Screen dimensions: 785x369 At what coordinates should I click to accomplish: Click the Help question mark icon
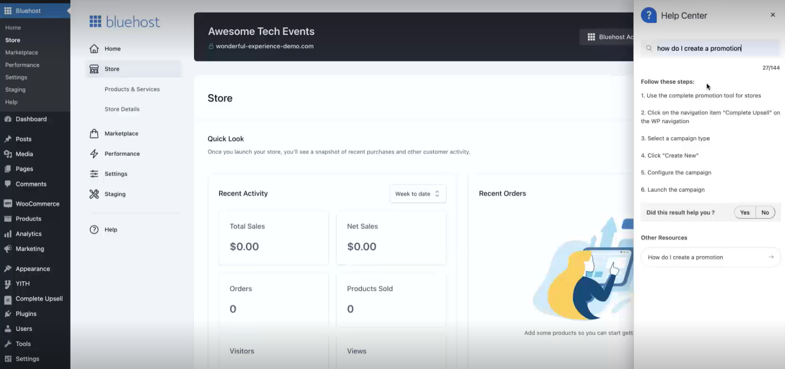click(94, 230)
